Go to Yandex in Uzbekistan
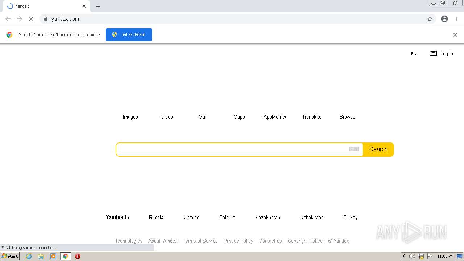464x261 pixels. click(x=312, y=217)
